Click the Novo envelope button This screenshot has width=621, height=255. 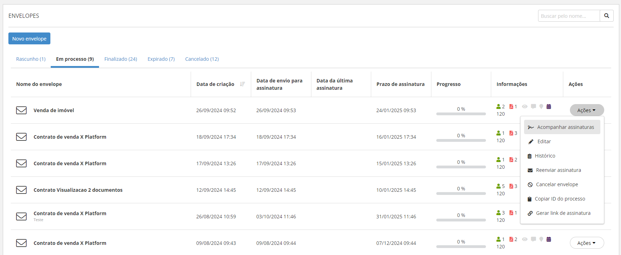tap(29, 38)
